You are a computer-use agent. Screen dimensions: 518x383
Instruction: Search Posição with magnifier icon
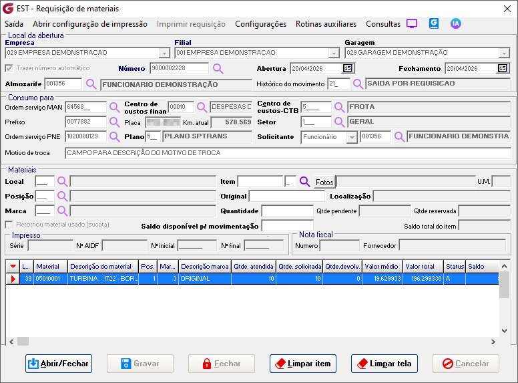pyautogui.click(x=63, y=196)
